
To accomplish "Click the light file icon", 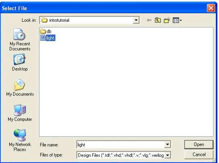I will (43, 38).
